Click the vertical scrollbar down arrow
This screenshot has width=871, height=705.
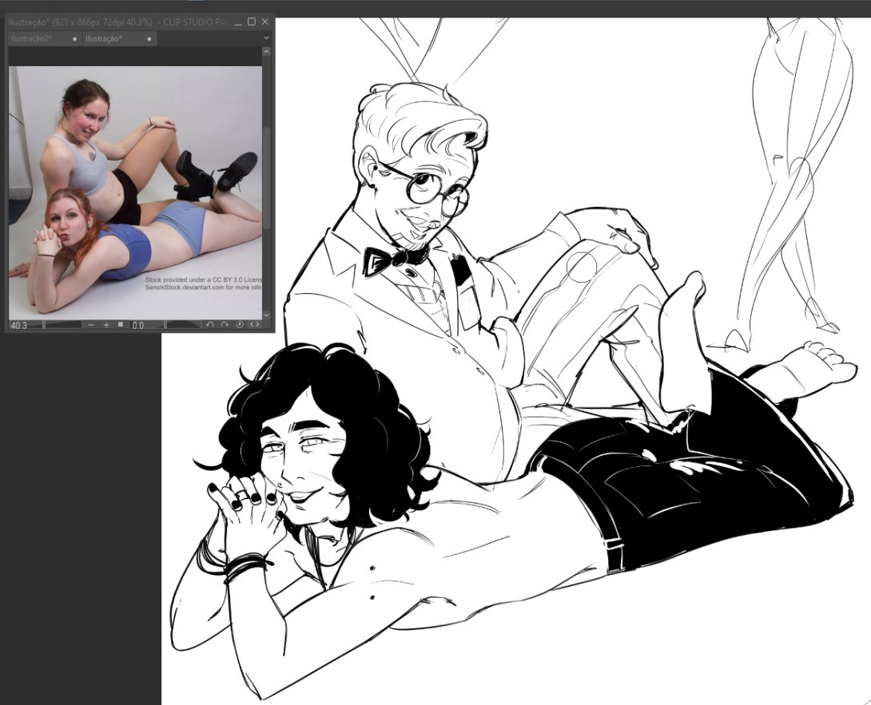266,315
